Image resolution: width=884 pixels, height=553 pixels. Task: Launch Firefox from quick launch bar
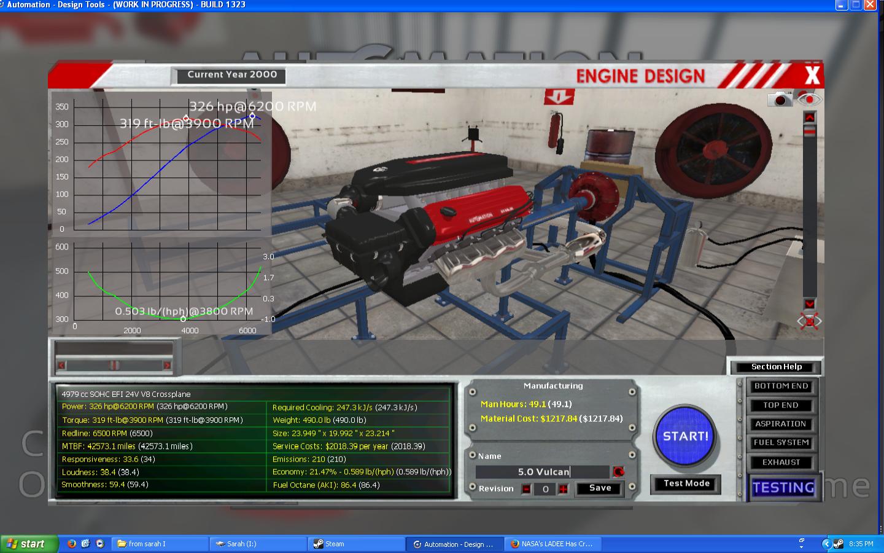[72, 544]
